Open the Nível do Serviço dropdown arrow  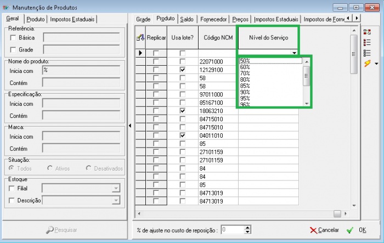tap(295, 53)
